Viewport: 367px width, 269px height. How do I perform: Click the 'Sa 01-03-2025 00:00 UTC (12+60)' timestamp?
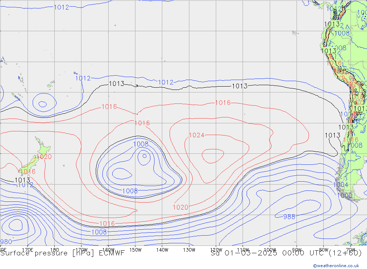tap(286, 253)
